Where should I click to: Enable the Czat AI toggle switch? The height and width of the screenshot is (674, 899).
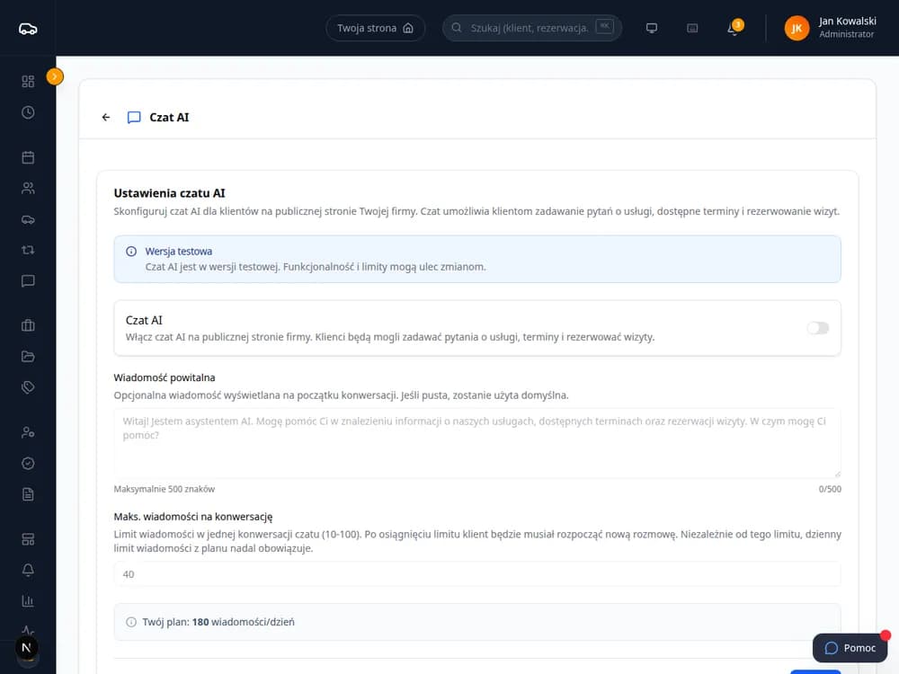pyautogui.click(x=817, y=328)
